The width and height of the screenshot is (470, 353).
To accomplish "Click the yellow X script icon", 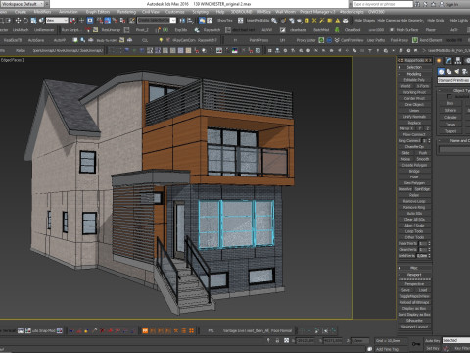I will pyautogui.click(x=314, y=21).
